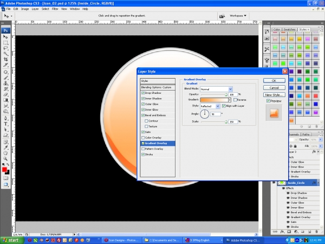Click the delete layer trash icon
Image resolution: width=325 pixels, height=244 pixels.
pyautogui.click(x=316, y=232)
